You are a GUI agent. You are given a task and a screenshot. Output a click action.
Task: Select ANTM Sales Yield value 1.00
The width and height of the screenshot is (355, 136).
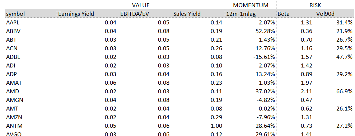[x=216, y=126]
